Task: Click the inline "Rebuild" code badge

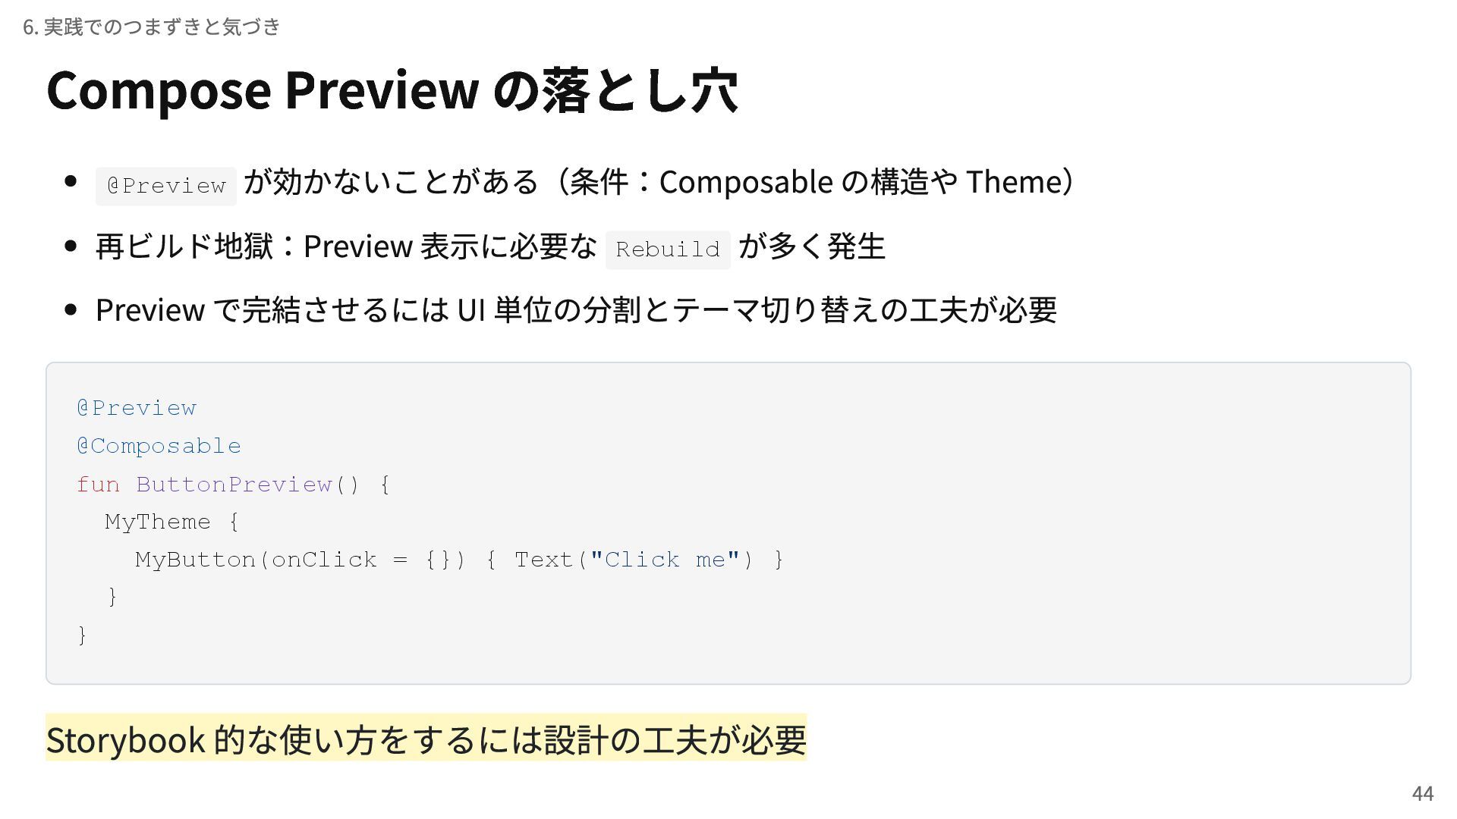Action: 668,249
